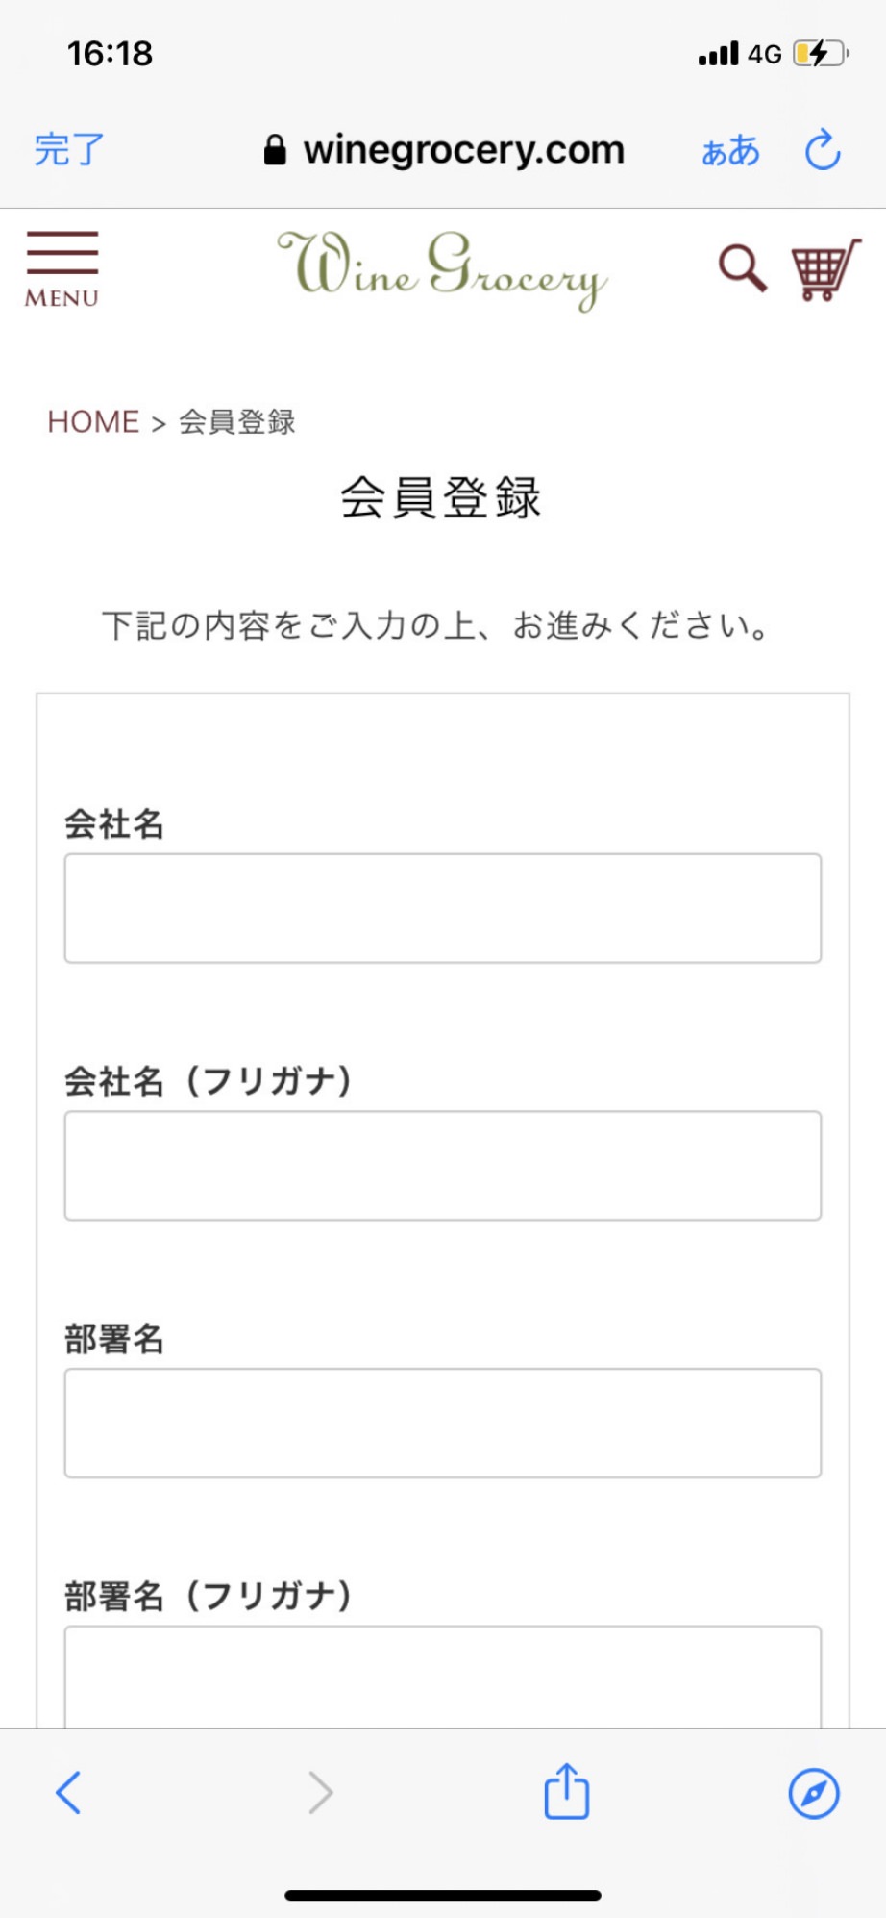Image resolution: width=886 pixels, height=1918 pixels.
Task: Tap the battery charging status icon
Action: pos(820,54)
